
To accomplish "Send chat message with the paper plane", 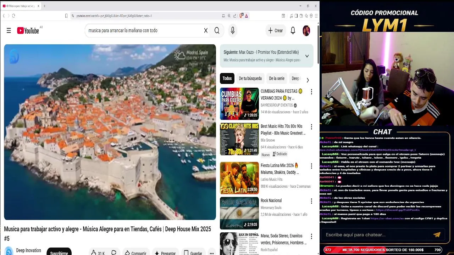I will [437, 234].
